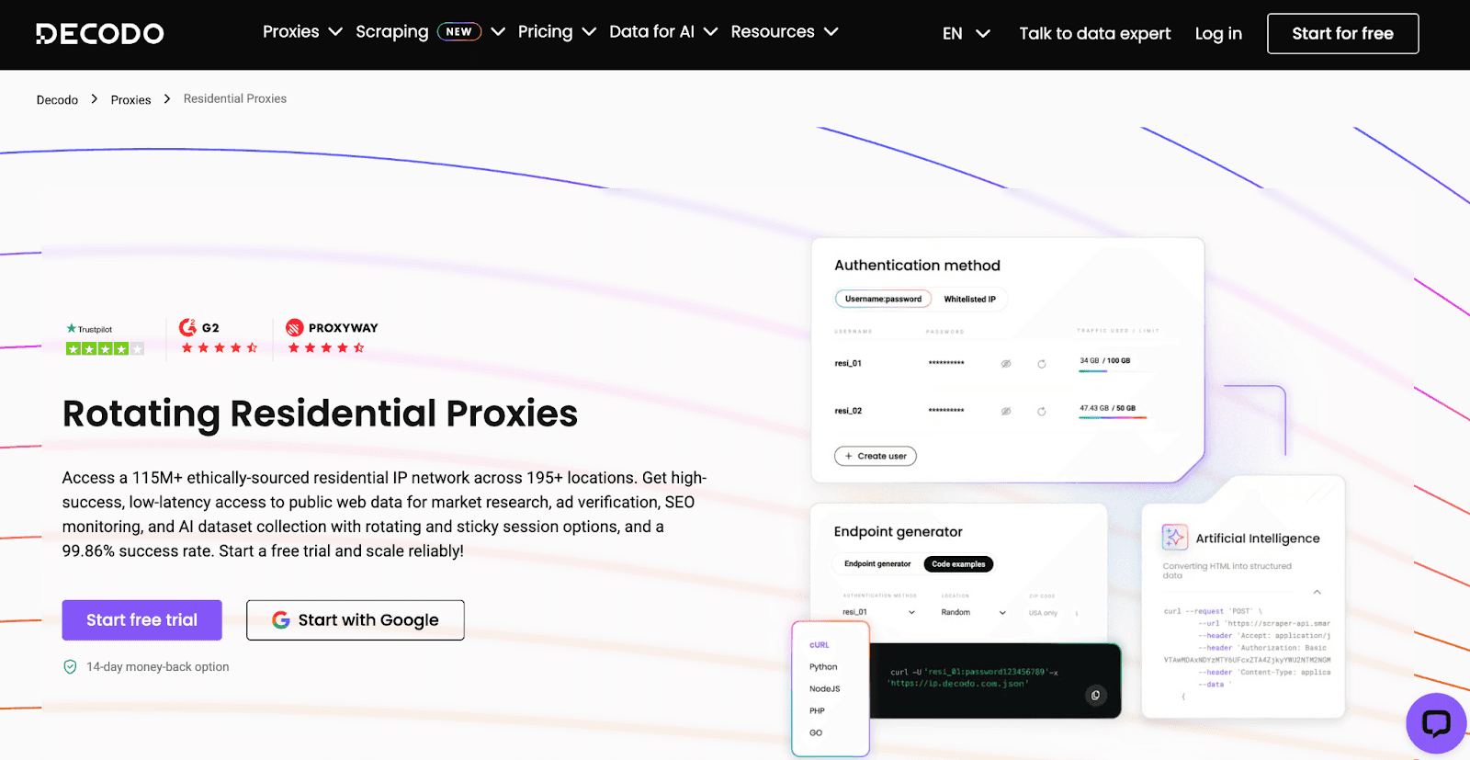The image size is (1470, 760).
Task: Expand the Pricing navigation menu
Action: click(557, 31)
